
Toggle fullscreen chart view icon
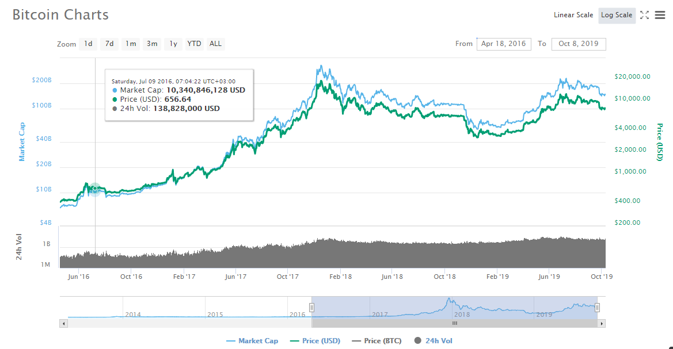[644, 16]
